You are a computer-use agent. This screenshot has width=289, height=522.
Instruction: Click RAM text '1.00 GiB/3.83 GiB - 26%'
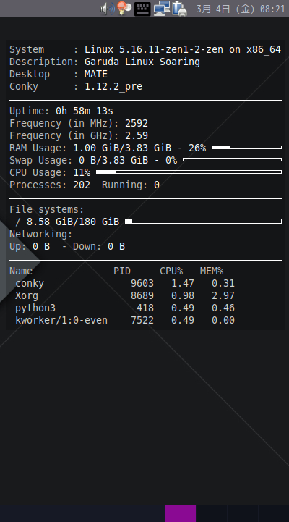(x=139, y=148)
